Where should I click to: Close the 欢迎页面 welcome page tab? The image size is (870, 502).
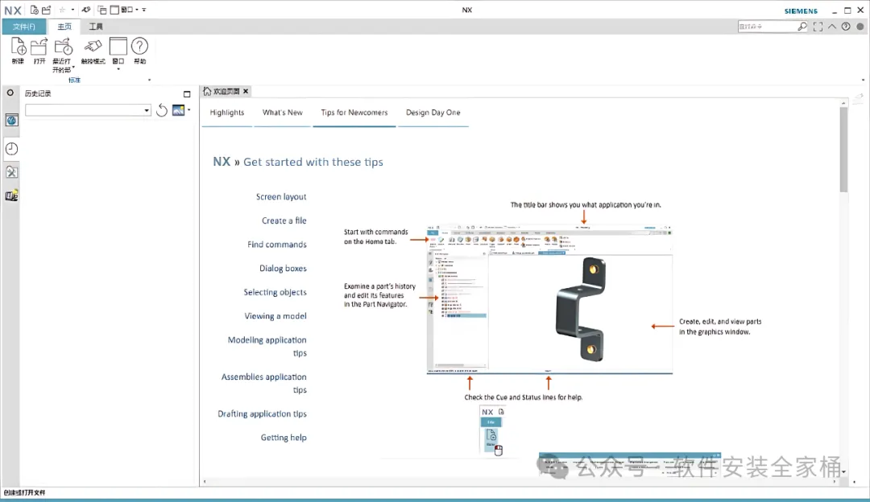pos(246,91)
